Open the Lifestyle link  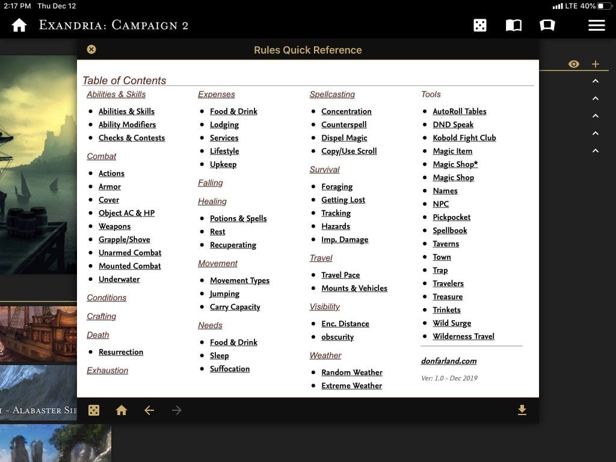pos(224,151)
